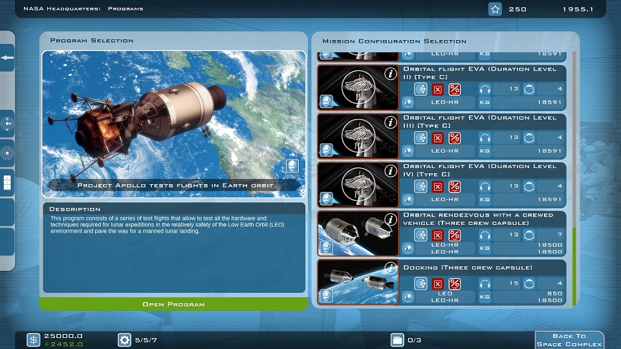Click headphones icon in Duration Level II row
Image resolution: width=621 pixels, height=349 pixels.
point(485,89)
